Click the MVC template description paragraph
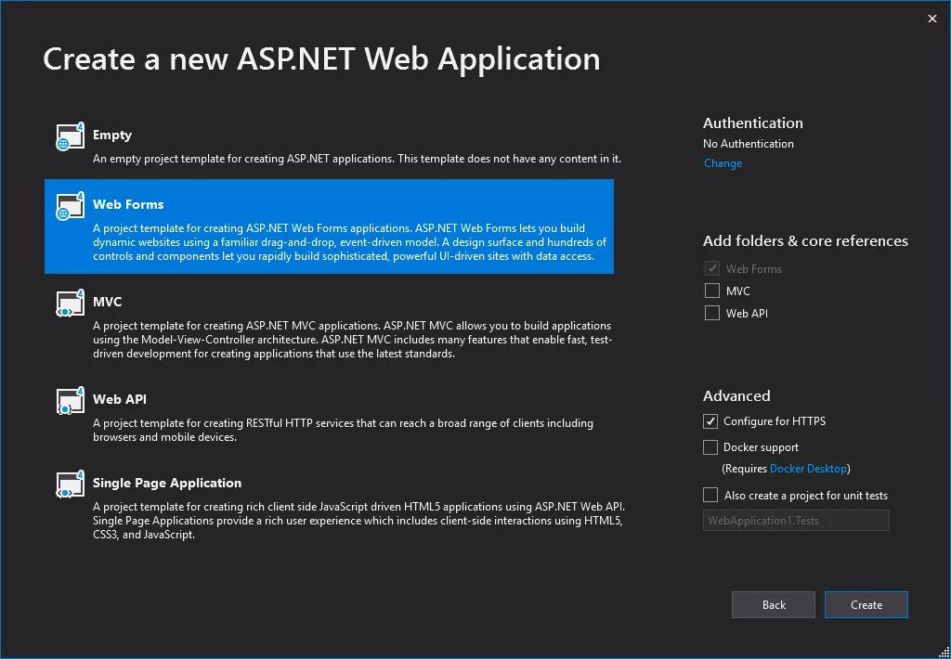Image resolution: width=951 pixels, height=659 pixels. click(352, 340)
